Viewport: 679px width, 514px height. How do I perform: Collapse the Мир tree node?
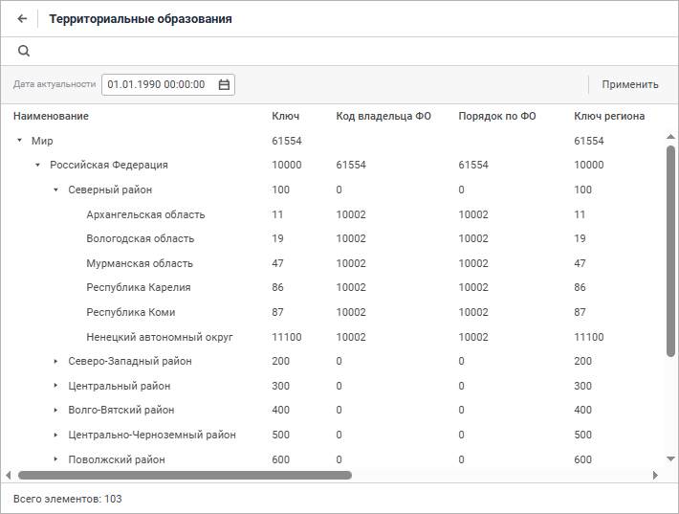19,141
